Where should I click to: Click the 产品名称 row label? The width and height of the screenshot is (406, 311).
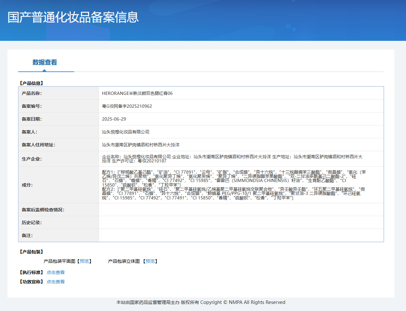coord(32,93)
